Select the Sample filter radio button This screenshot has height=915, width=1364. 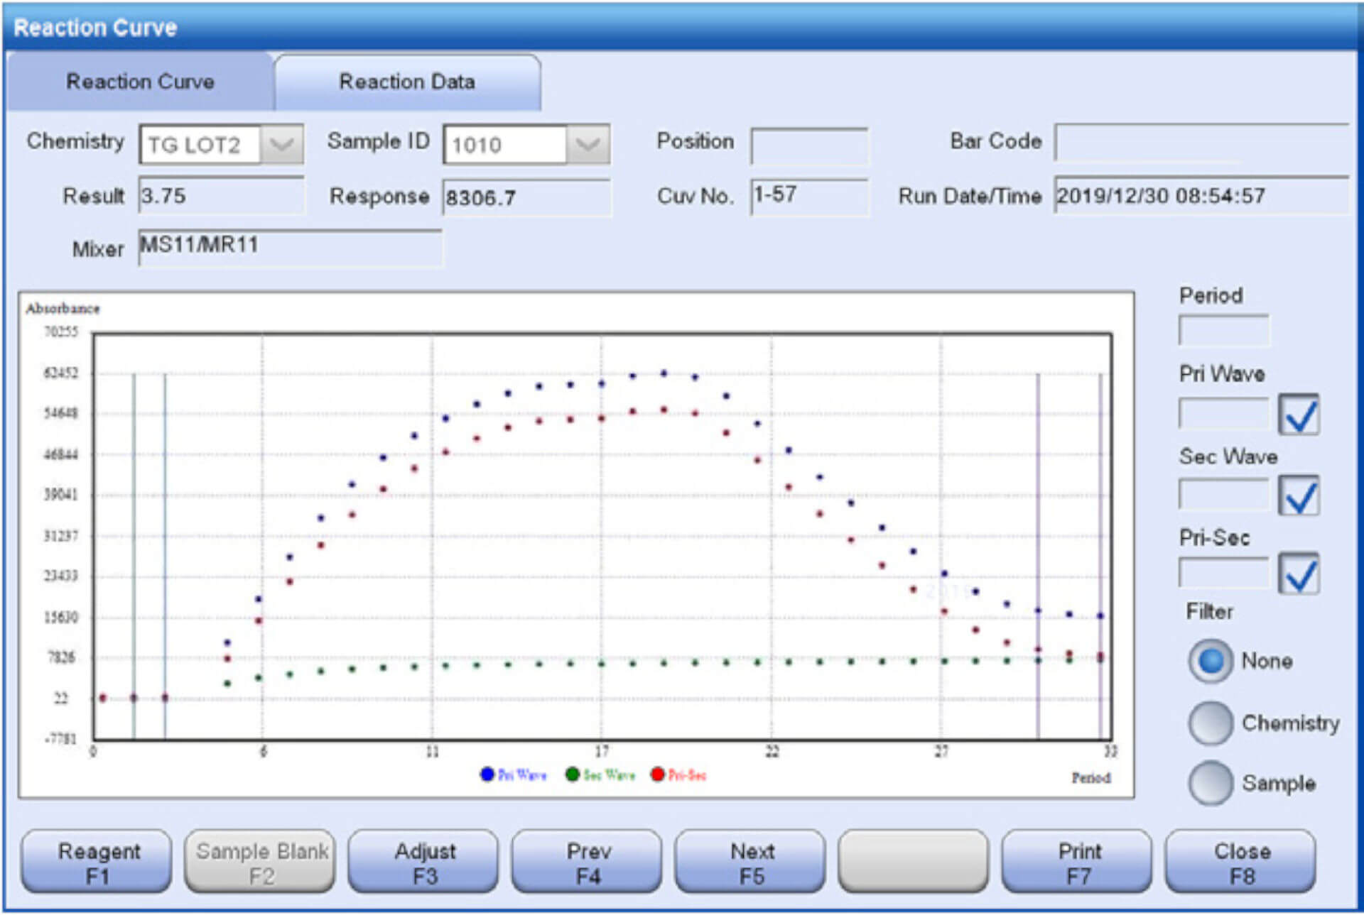click(1211, 783)
